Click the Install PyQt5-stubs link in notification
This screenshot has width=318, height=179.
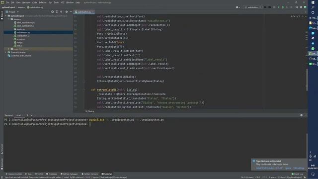[269, 168]
